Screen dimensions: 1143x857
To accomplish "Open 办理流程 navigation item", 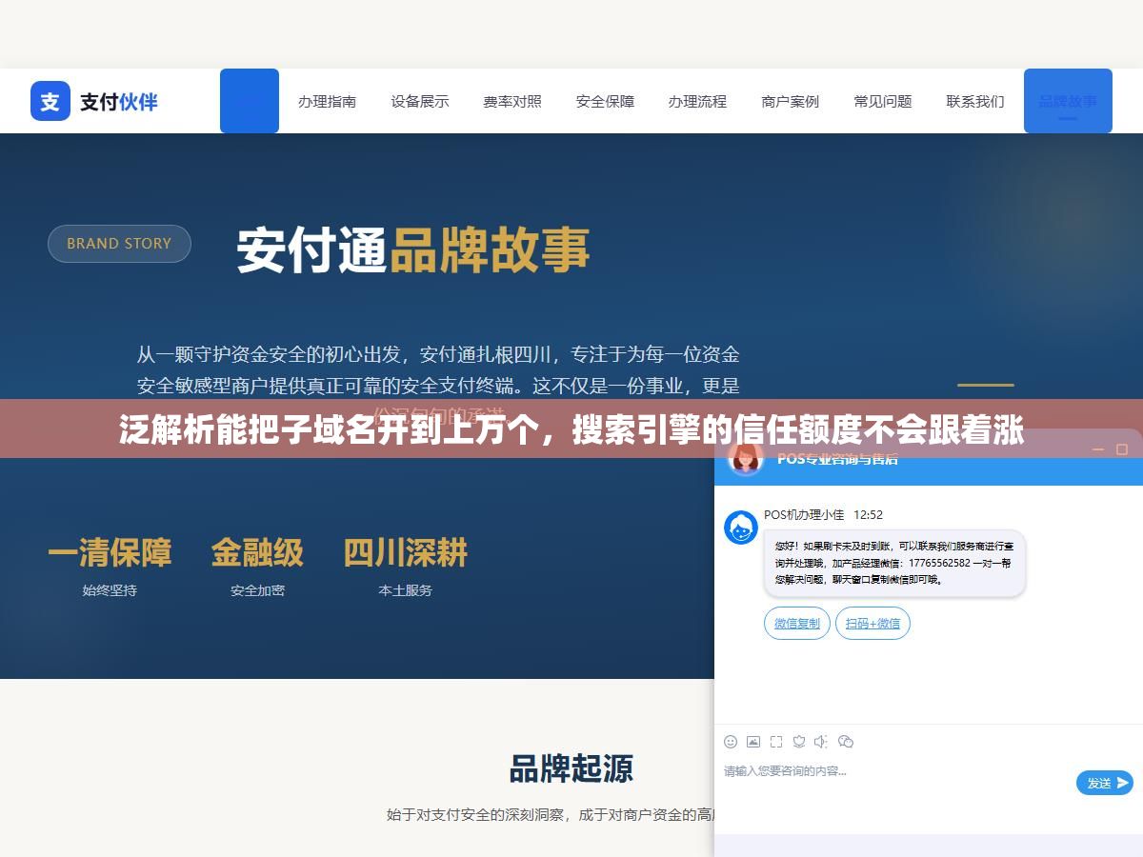I will 697,101.
